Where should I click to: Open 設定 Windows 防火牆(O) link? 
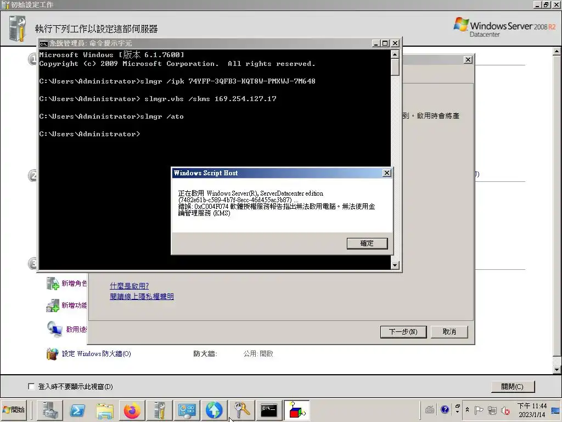(x=97, y=354)
